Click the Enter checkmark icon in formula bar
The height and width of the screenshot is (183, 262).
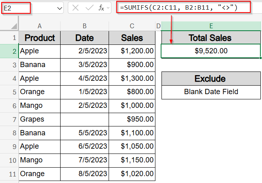89,8
